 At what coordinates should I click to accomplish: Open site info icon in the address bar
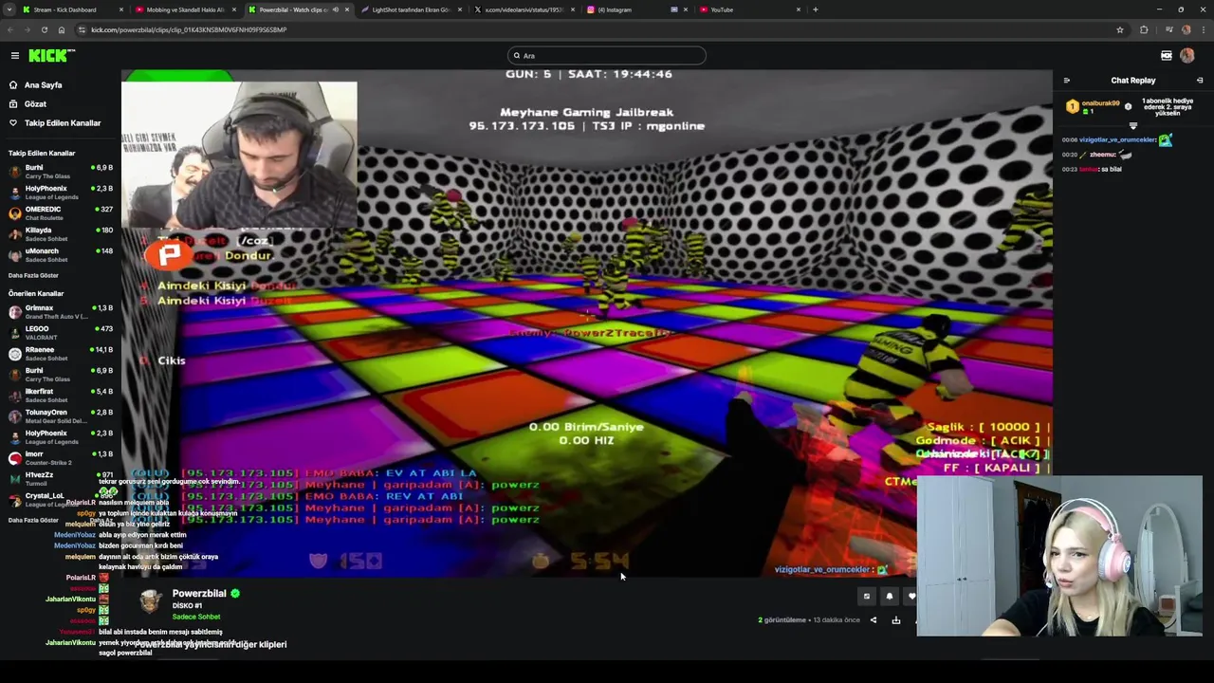83,29
